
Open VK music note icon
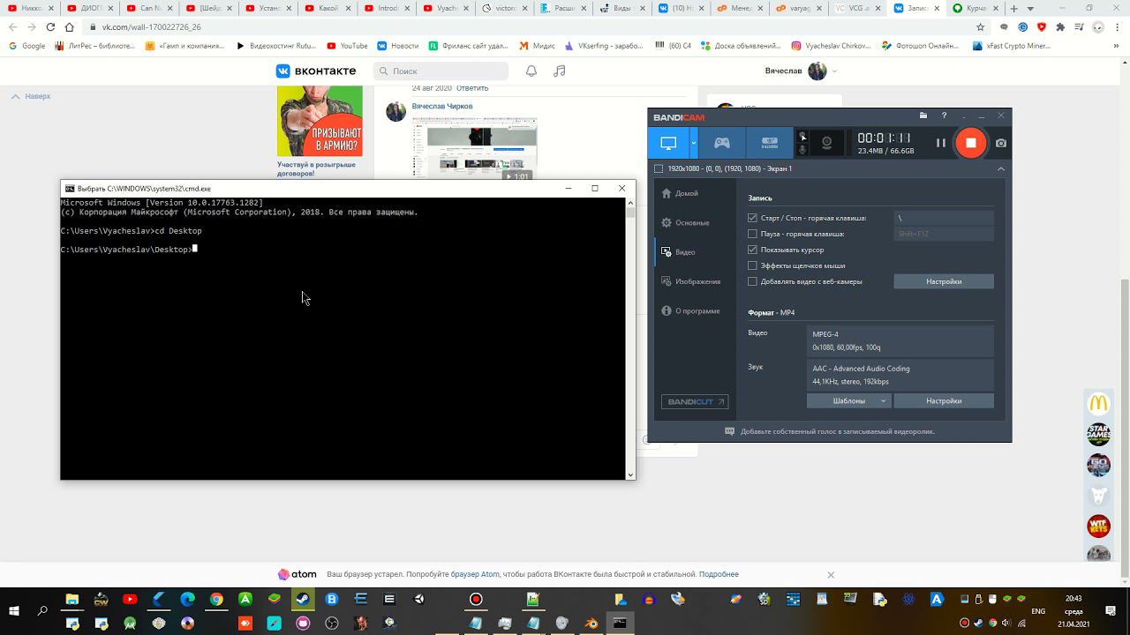point(559,71)
